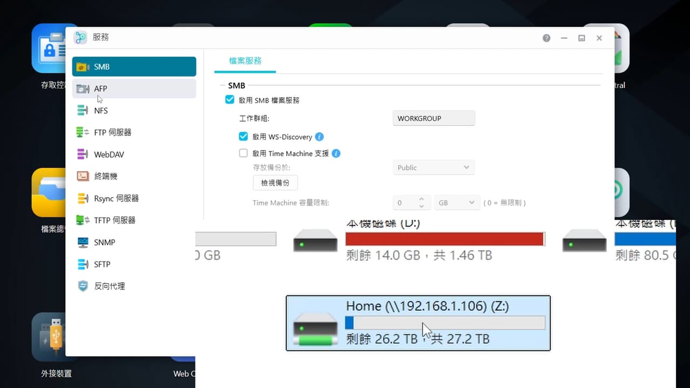Click the reverse proxy shield icon
The image size is (690, 388).
(x=82, y=286)
